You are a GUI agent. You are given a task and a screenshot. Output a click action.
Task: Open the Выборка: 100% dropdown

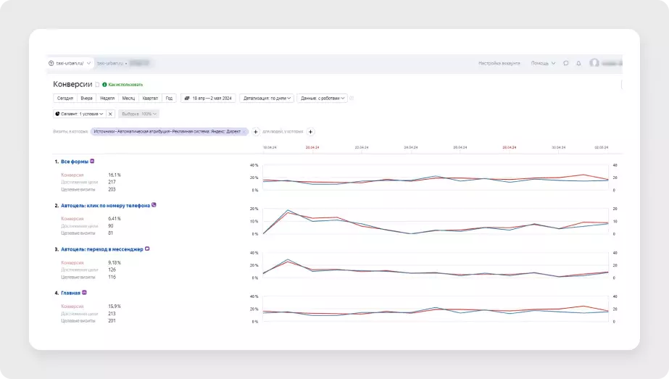click(138, 114)
